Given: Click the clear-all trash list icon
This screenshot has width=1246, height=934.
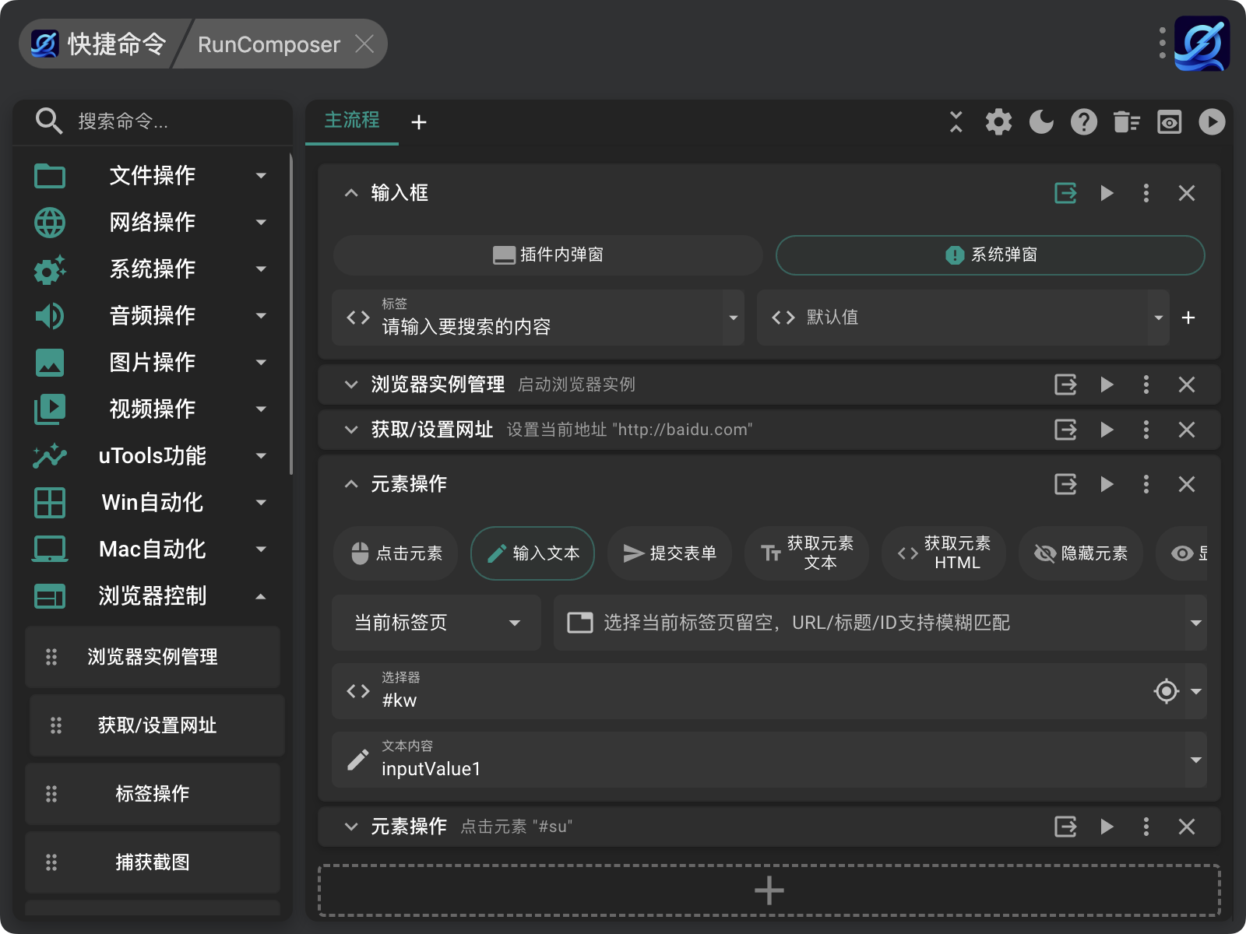Looking at the screenshot, I should point(1126,121).
